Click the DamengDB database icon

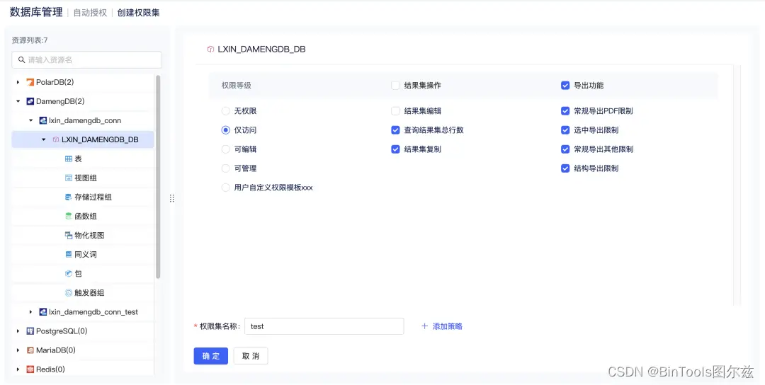30,101
